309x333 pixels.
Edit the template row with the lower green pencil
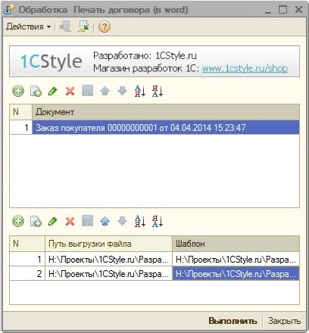click(x=53, y=222)
